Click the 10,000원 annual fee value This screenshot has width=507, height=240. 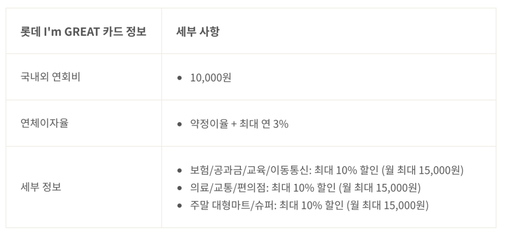tap(211, 78)
